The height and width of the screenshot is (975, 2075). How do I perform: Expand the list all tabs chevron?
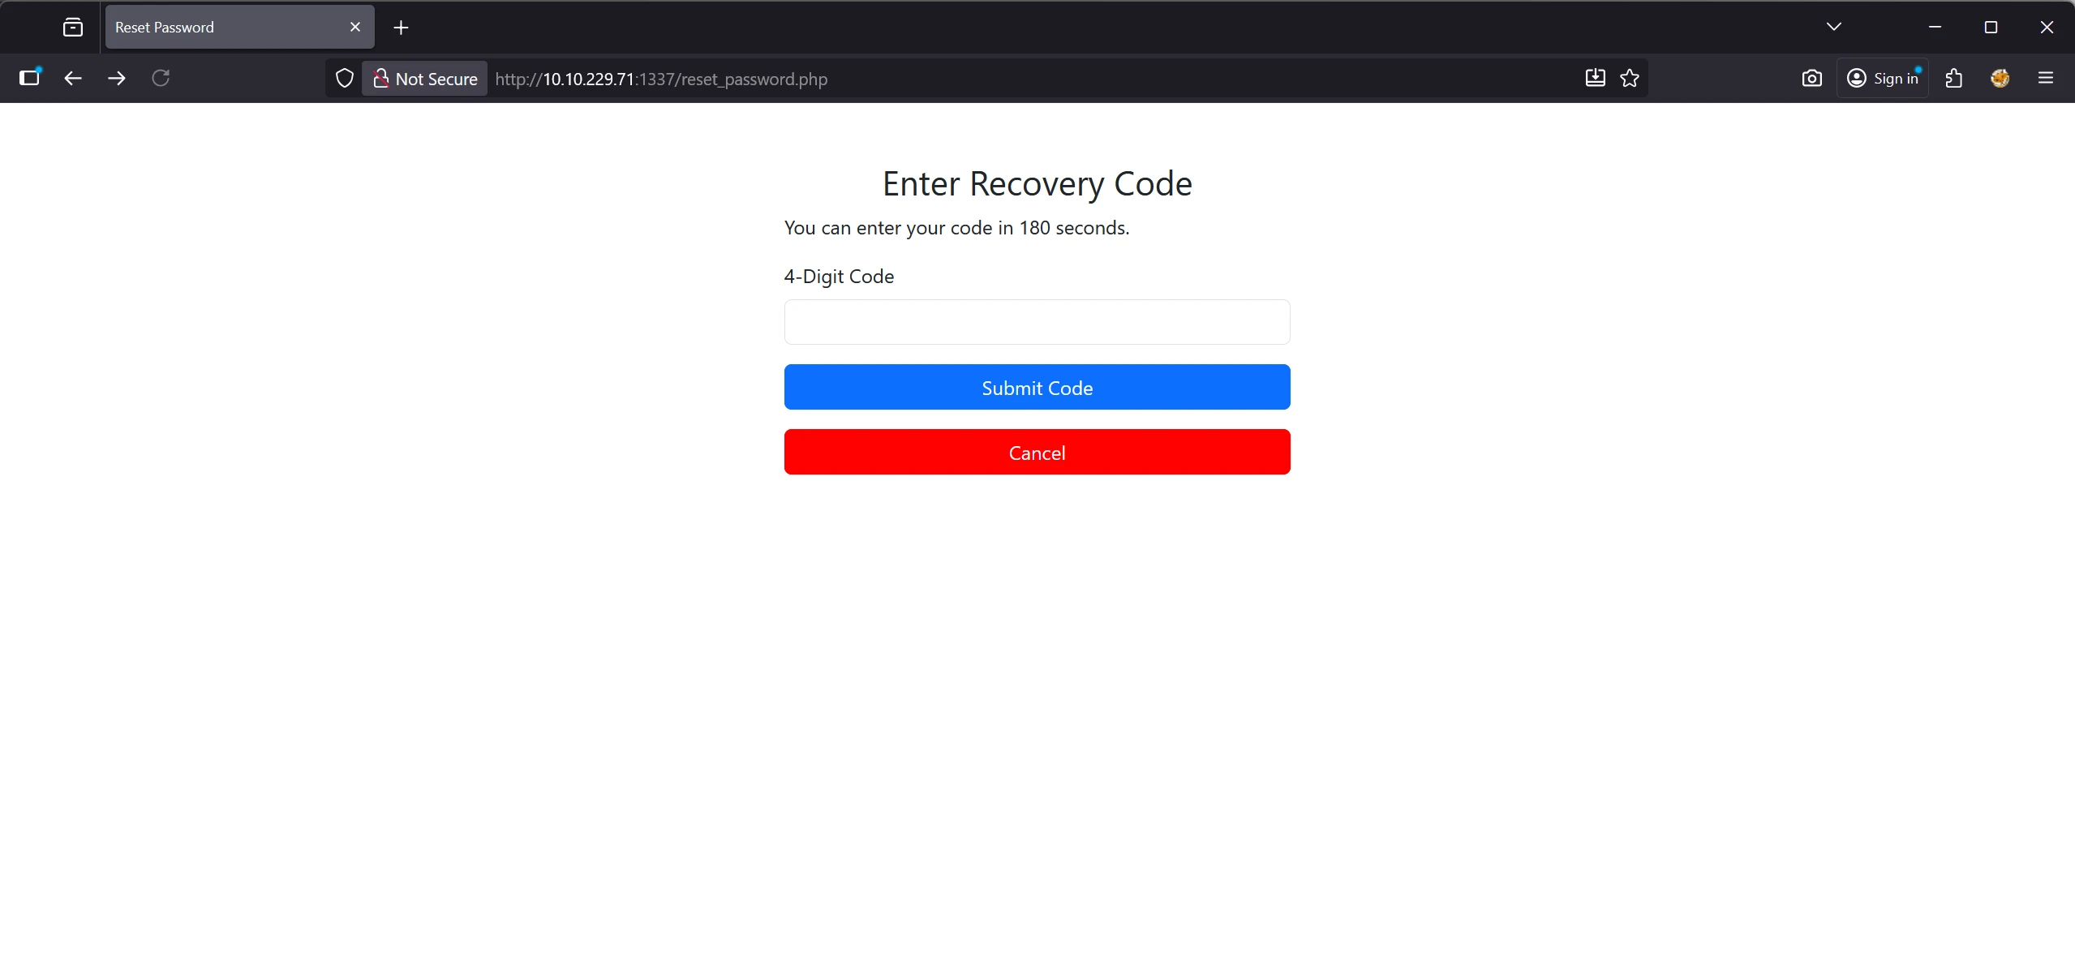click(1833, 27)
